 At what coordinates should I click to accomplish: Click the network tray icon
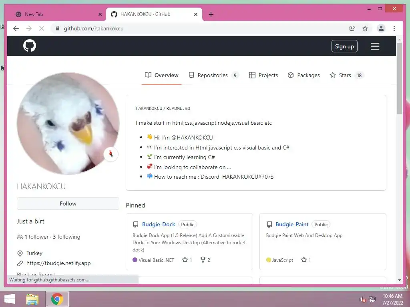click(x=372, y=299)
